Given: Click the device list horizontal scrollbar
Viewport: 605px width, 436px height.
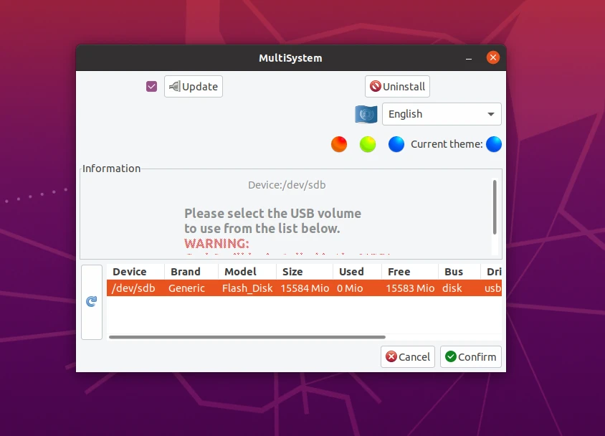Looking at the screenshot, I should tap(247, 337).
